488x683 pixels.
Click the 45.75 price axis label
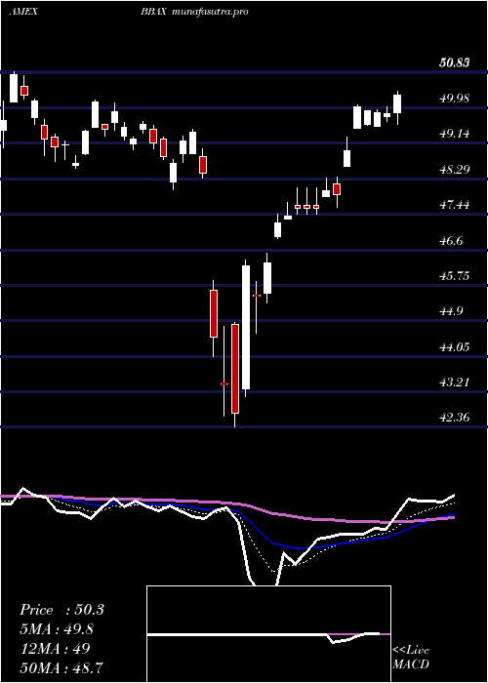pos(455,276)
